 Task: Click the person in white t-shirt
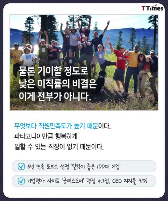click(x=28, y=59)
